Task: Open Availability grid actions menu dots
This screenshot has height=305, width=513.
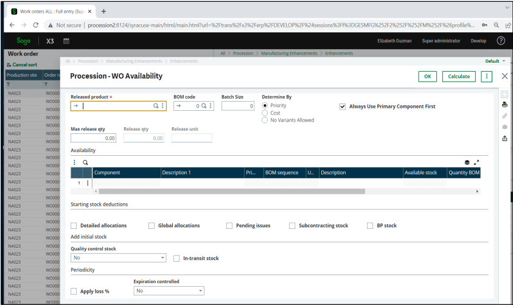Action: click(x=74, y=163)
